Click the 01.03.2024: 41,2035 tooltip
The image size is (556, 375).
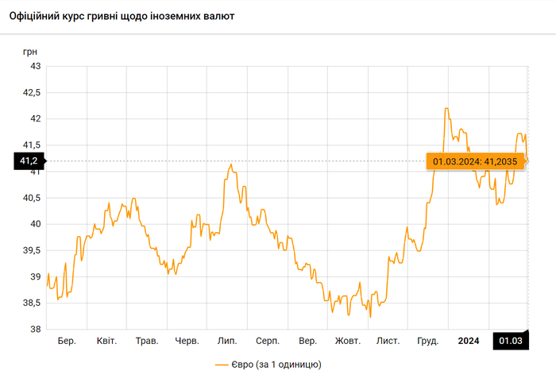click(x=475, y=161)
